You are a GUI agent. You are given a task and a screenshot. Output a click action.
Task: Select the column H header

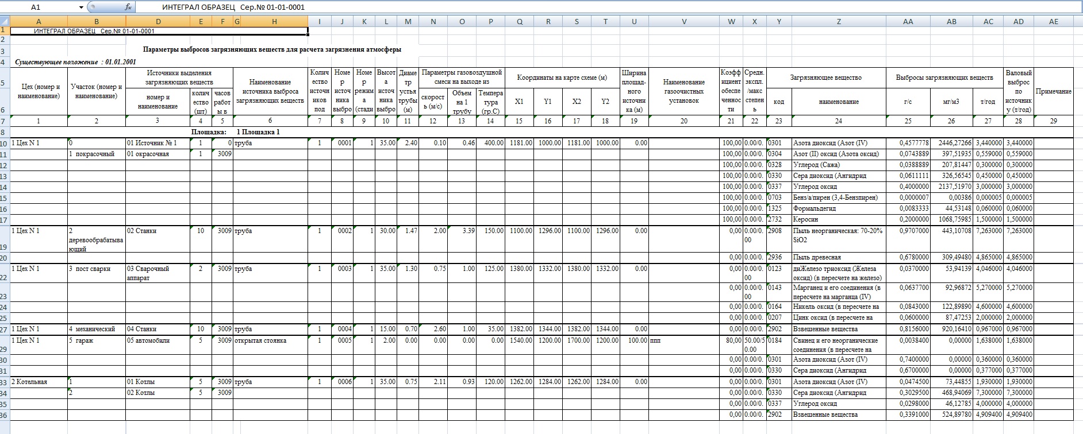(274, 22)
